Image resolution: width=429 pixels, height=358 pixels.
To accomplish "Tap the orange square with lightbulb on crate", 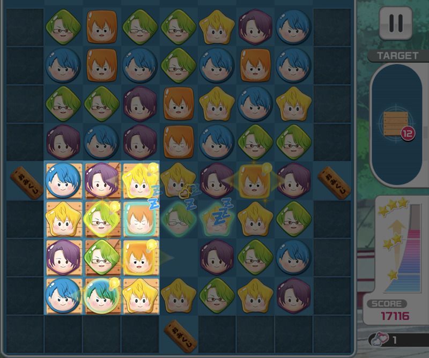I will (x=140, y=258).
